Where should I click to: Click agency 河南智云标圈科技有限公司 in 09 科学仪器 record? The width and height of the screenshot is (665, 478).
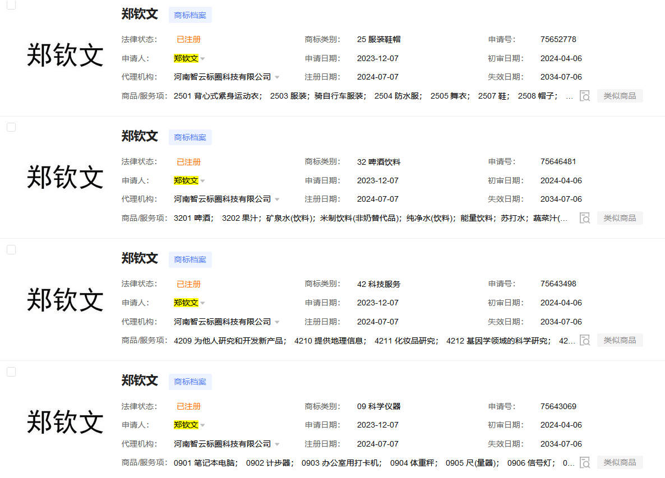(222, 444)
